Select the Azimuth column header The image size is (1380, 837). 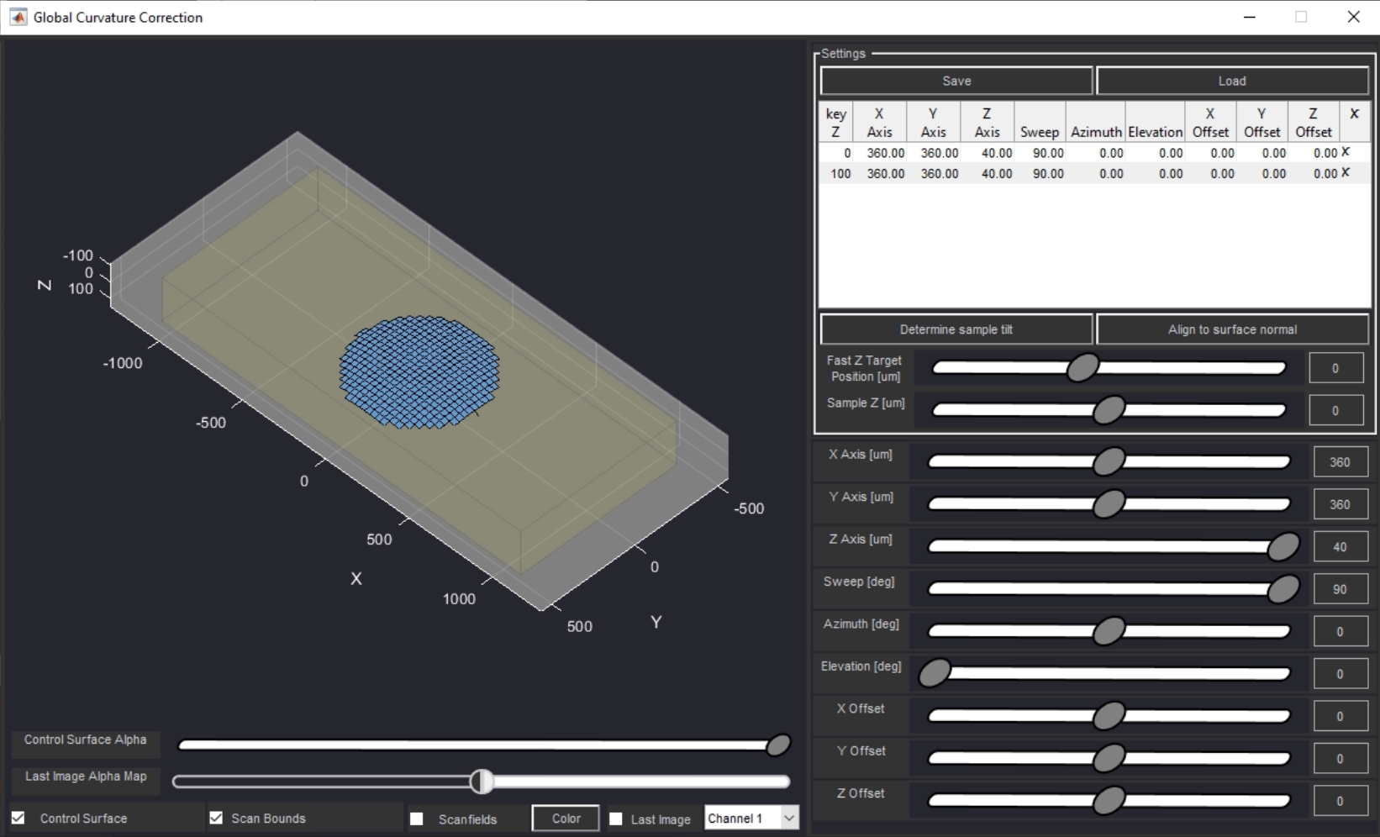click(1096, 123)
